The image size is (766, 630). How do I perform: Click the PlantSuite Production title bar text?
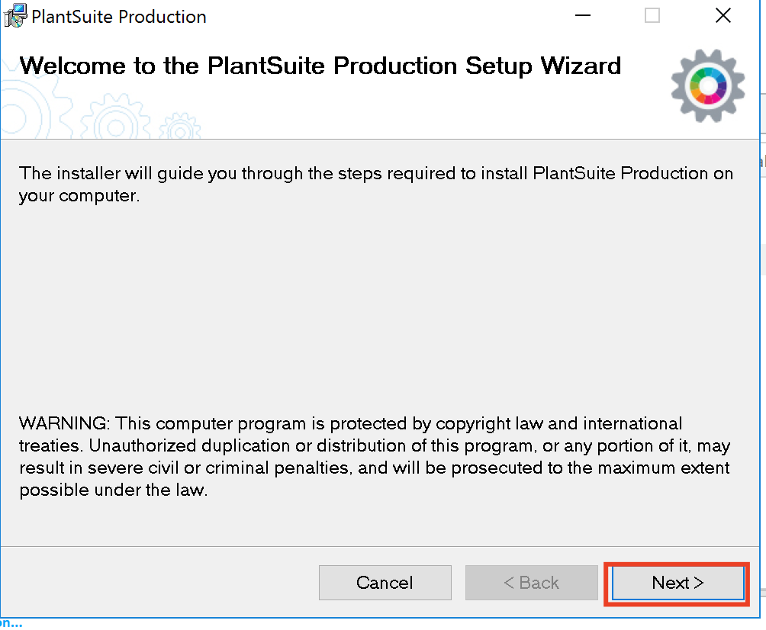tap(119, 17)
